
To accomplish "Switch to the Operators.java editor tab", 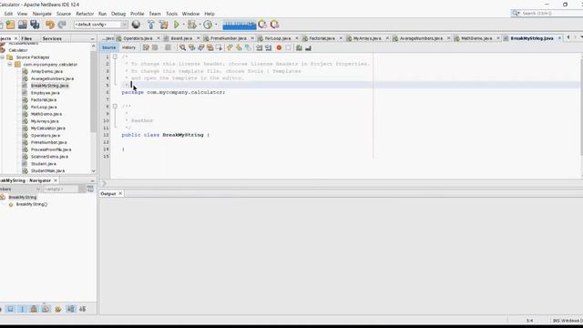I will pyautogui.click(x=138, y=38).
